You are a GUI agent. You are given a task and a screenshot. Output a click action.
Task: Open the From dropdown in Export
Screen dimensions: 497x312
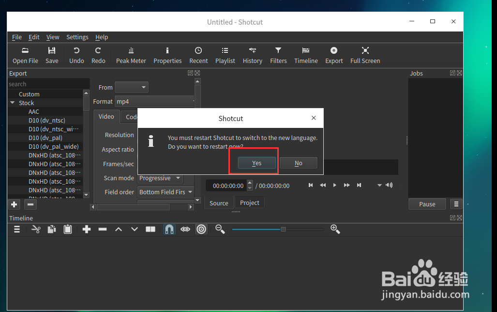click(131, 87)
